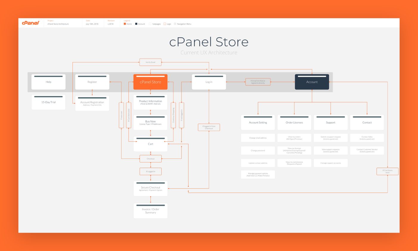Viewport: 418px width, 251px height.
Task: Click the Manage payment options subpage
Action: click(x=258, y=175)
